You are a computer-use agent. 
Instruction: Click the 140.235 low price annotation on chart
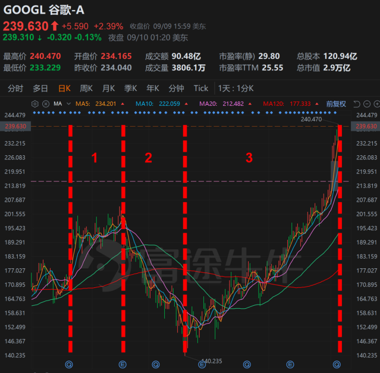click(x=212, y=361)
